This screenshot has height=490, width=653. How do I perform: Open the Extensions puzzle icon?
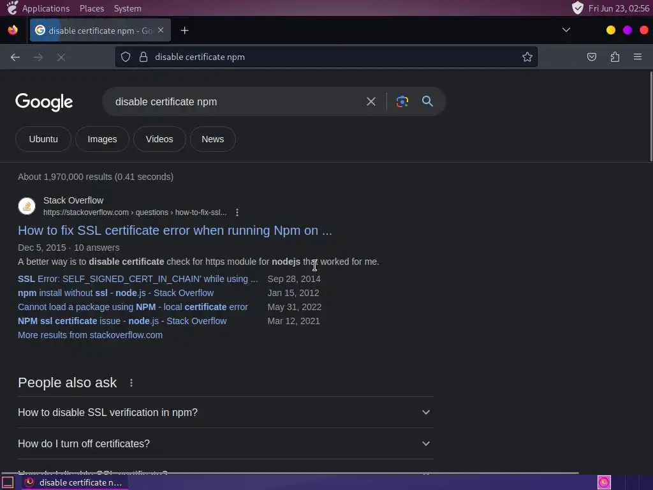tap(615, 57)
